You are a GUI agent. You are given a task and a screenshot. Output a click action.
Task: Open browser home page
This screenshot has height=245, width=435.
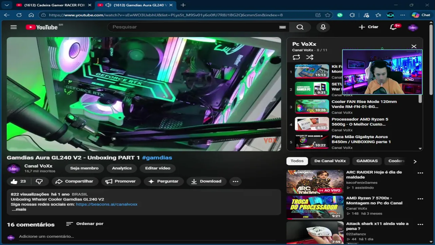[31, 15]
